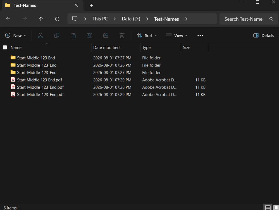Switch to details list view icon in status bar
Image resolution: width=279 pixels, height=210 pixels.
click(268, 207)
